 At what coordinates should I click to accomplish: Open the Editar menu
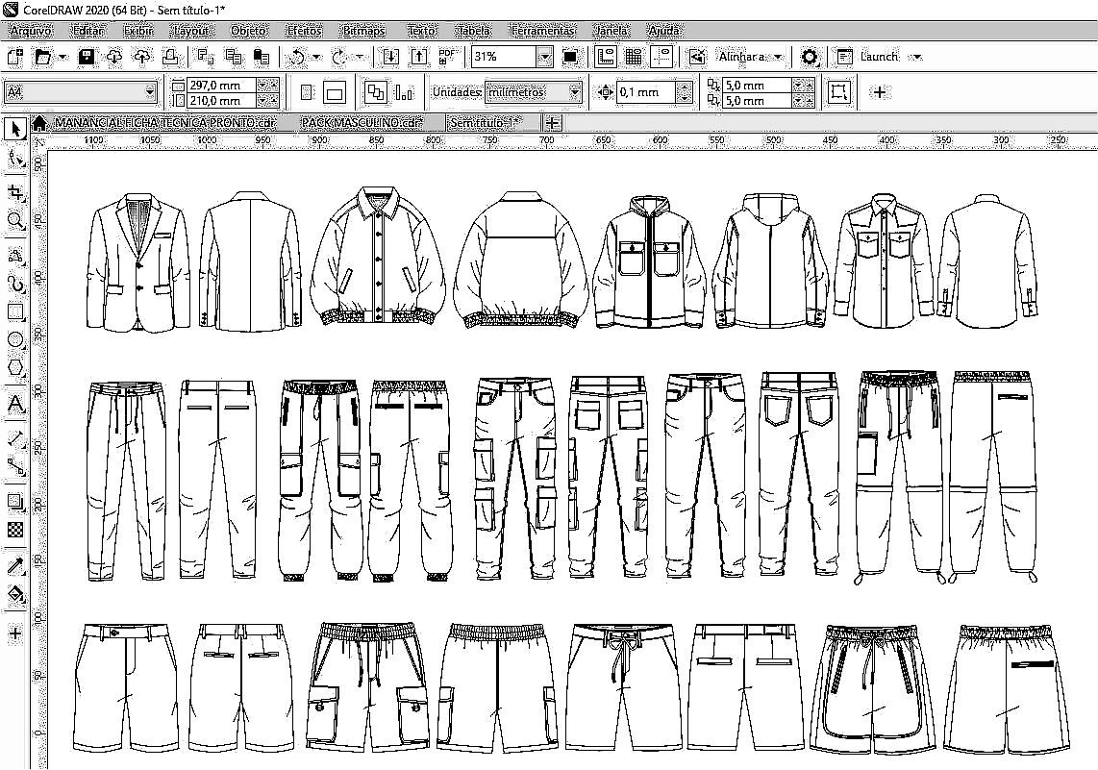[x=88, y=31]
